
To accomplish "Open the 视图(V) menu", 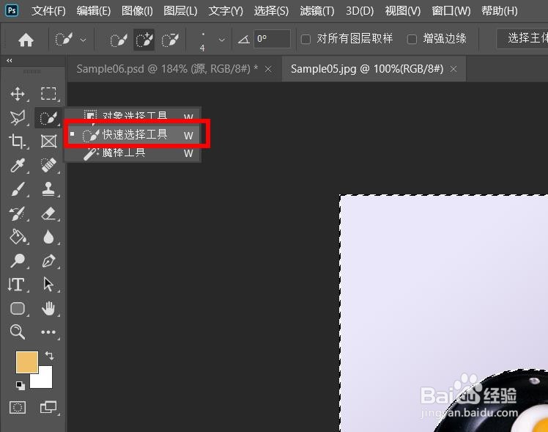I will coord(403,11).
